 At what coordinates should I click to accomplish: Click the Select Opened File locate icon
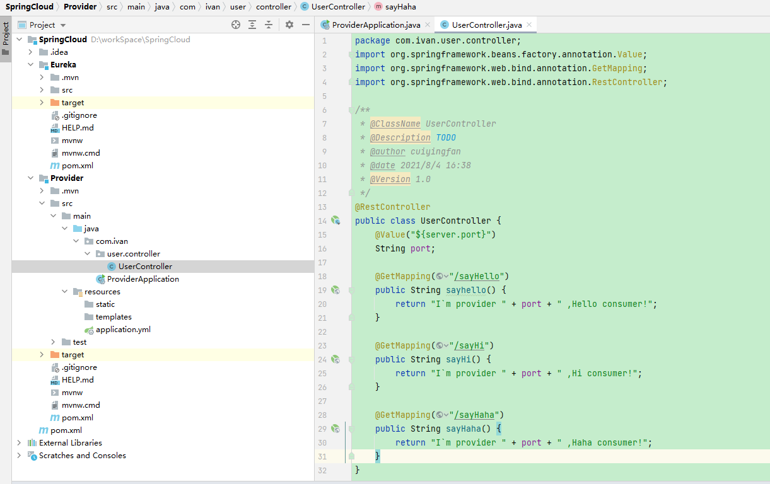236,25
